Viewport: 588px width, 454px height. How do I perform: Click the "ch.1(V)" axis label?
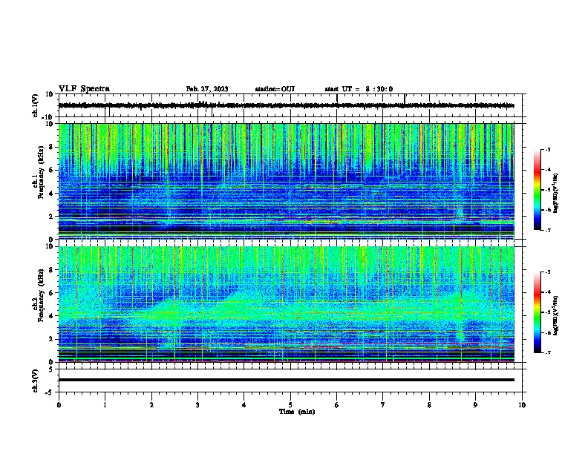pyautogui.click(x=36, y=105)
